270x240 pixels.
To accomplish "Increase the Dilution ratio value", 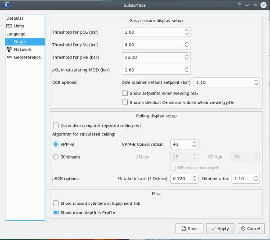I will (x=256, y=177).
